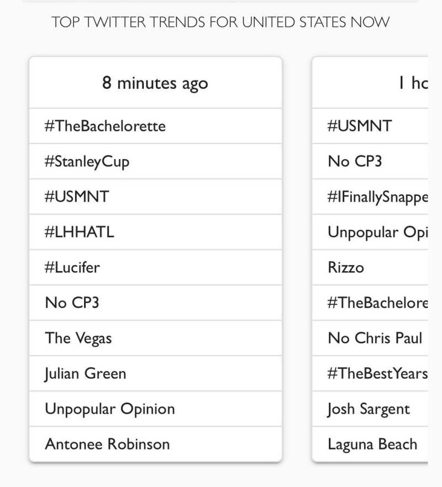Click the #StanleyCup trending hashtag
Viewport: 442px width, 487px height.
pyautogui.click(x=87, y=162)
